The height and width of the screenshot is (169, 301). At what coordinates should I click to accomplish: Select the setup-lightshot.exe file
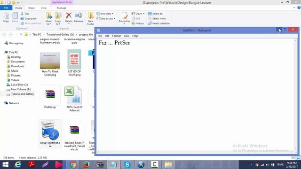pos(50,133)
